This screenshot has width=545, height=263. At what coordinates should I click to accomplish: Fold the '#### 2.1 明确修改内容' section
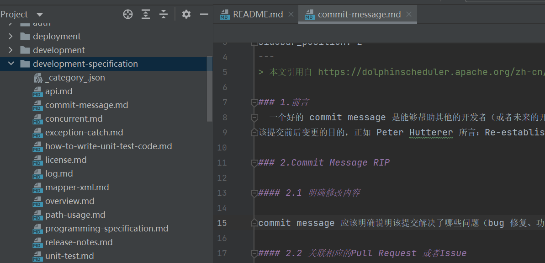[x=254, y=193]
